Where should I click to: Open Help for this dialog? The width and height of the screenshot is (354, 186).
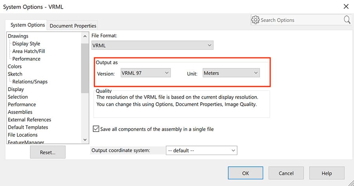327,173
